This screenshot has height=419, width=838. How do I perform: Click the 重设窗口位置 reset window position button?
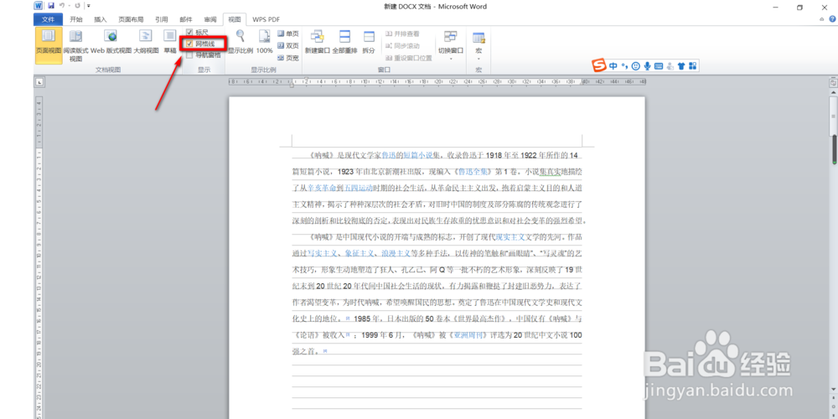pos(409,58)
